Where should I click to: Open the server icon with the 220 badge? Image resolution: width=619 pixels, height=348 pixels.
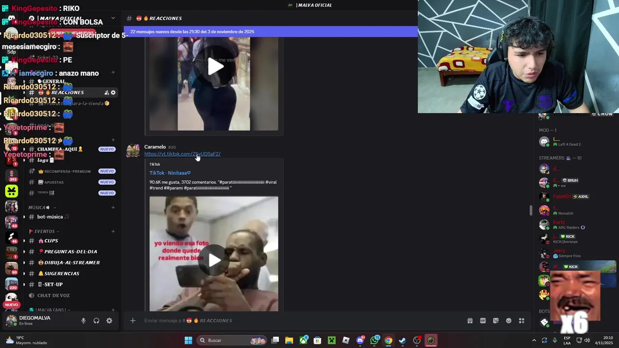click(x=12, y=284)
